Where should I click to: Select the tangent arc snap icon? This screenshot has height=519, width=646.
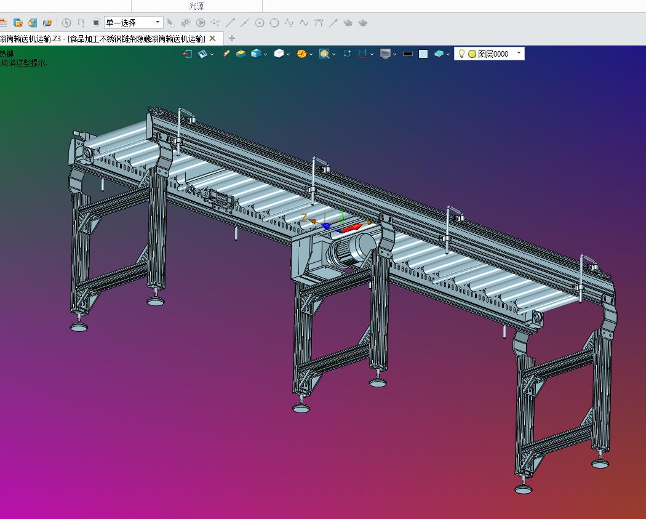(x=319, y=23)
